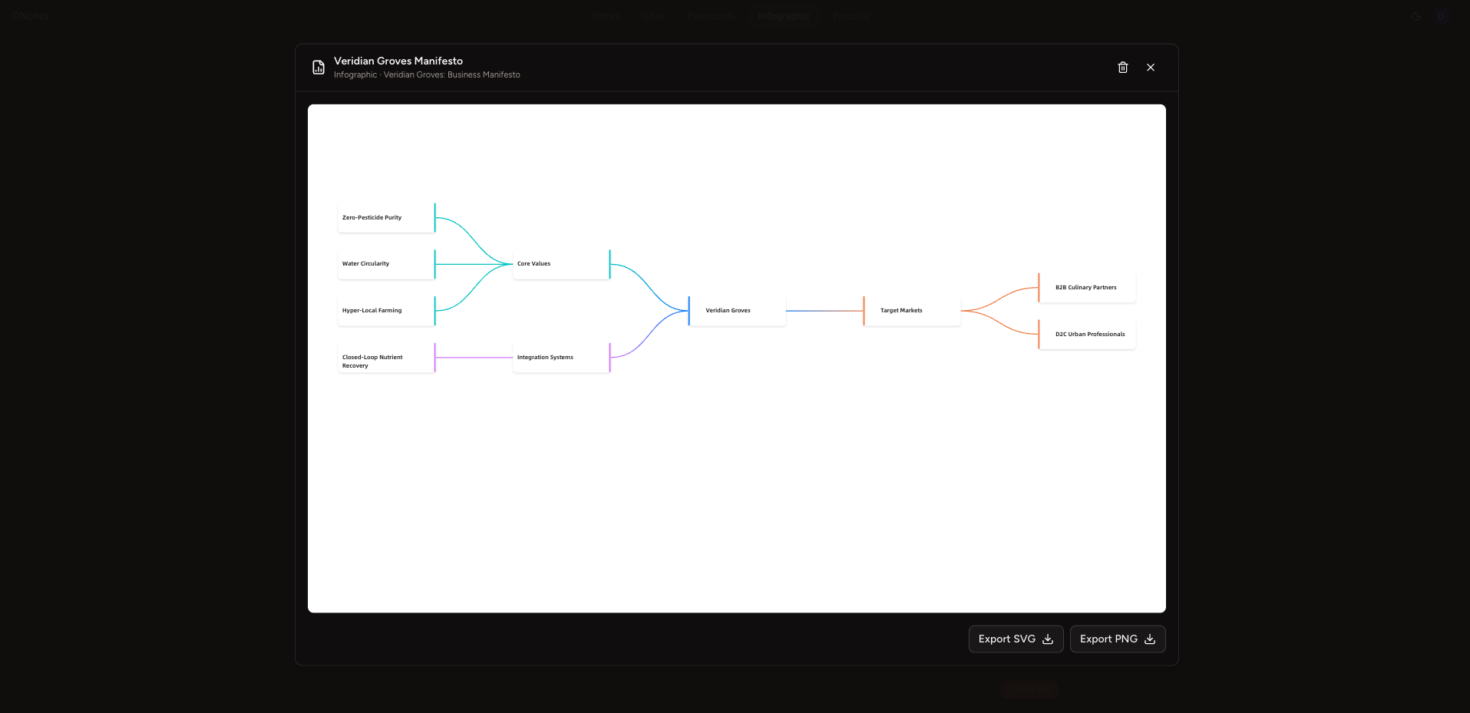Click the Integration Systems node
Viewport: 1470px width, 713px height.
pos(560,357)
